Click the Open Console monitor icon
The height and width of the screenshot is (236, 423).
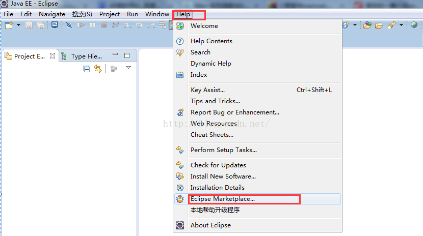pos(55,25)
